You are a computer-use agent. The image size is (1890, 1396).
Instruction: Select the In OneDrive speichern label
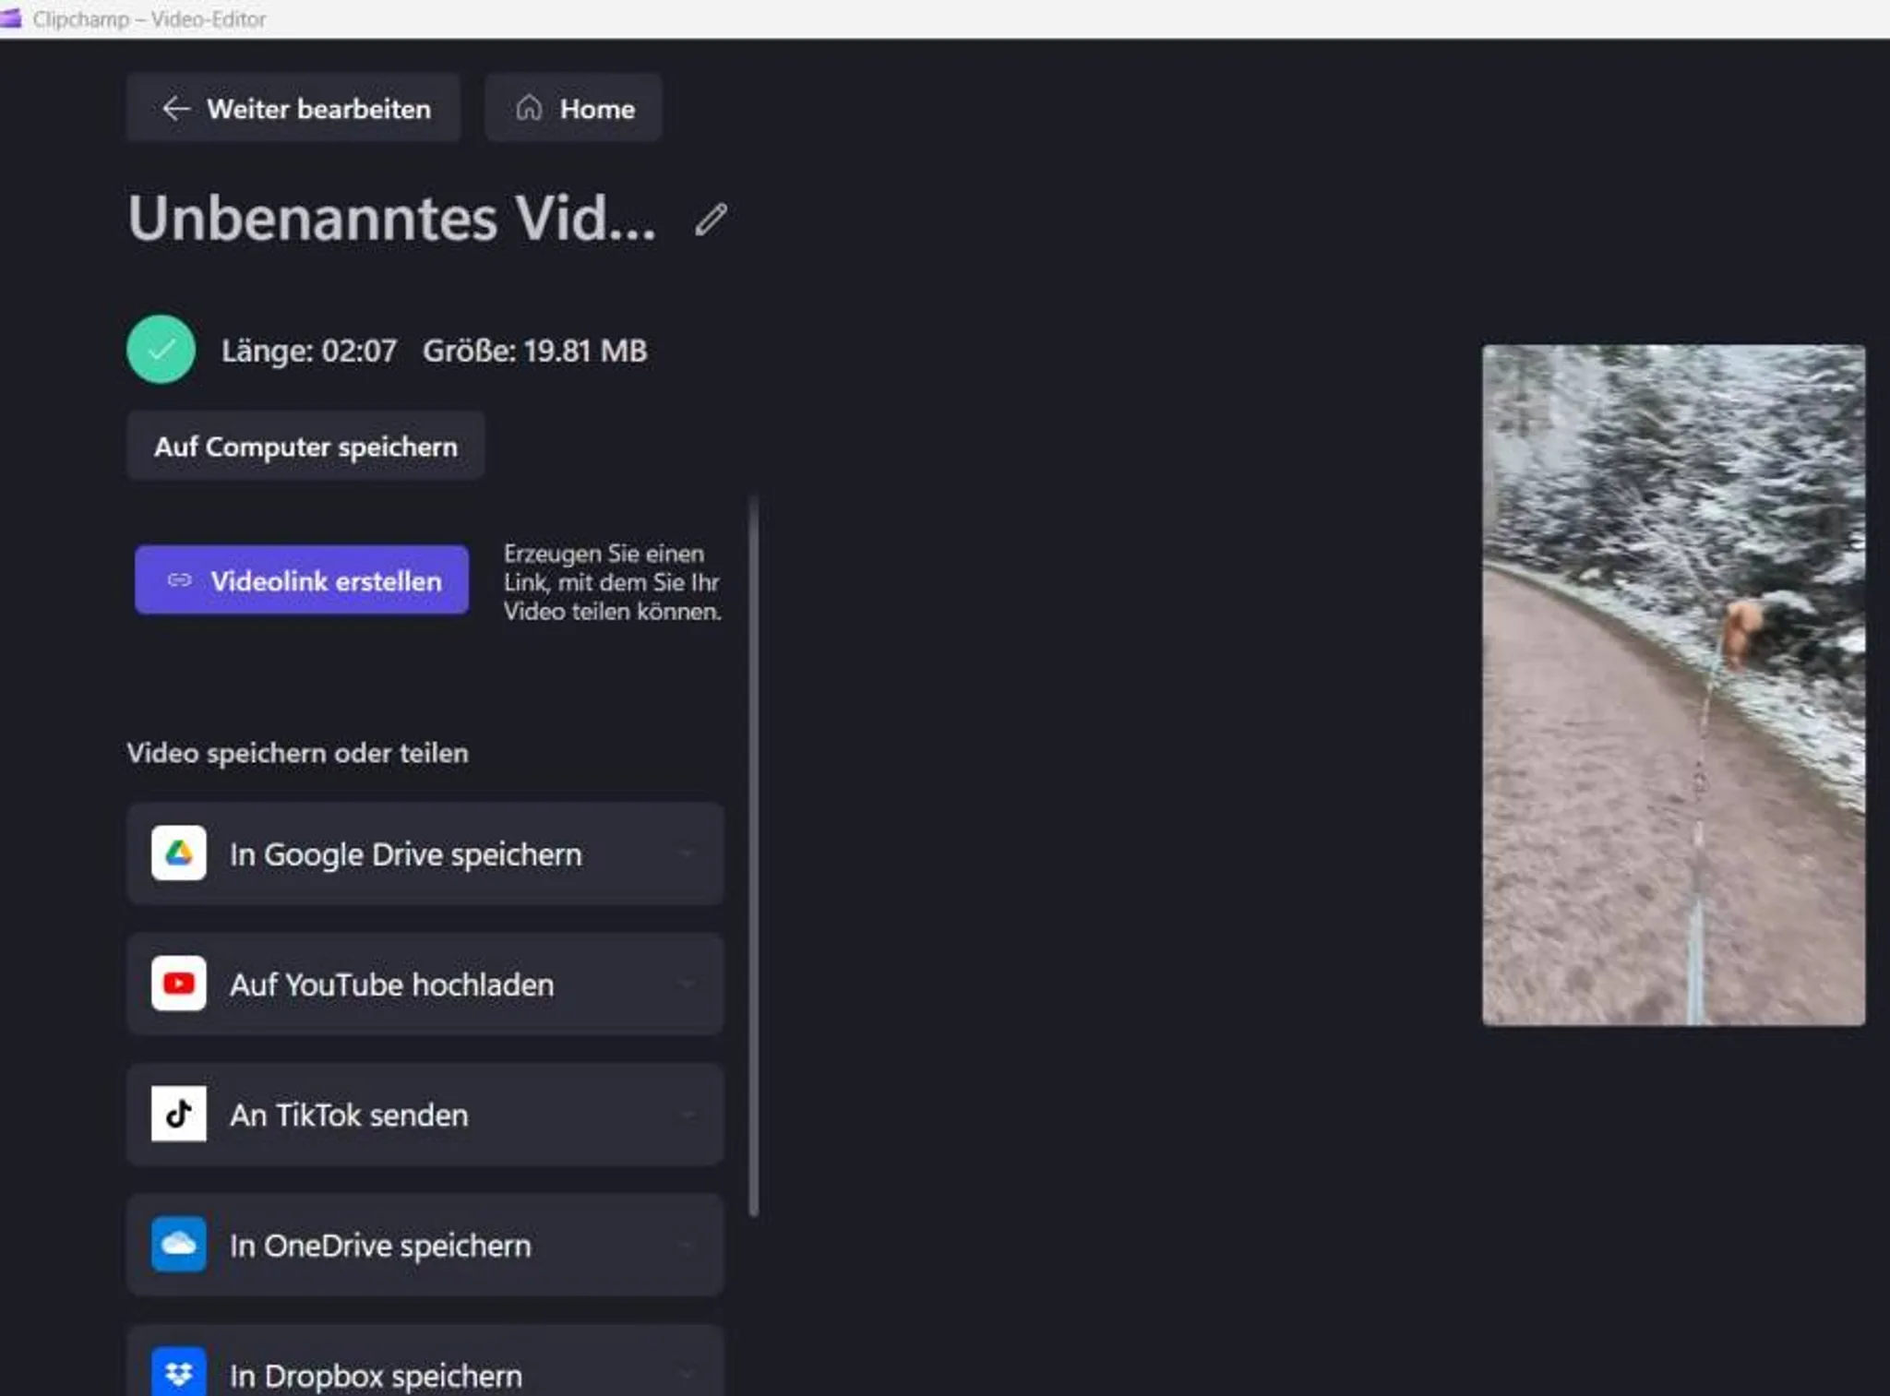tap(380, 1246)
